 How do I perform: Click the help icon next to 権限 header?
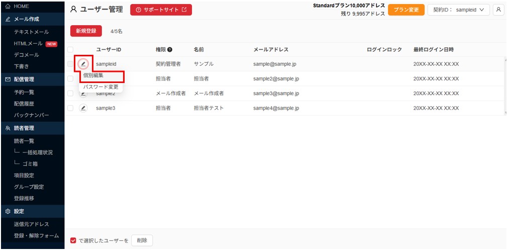click(170, 50)
